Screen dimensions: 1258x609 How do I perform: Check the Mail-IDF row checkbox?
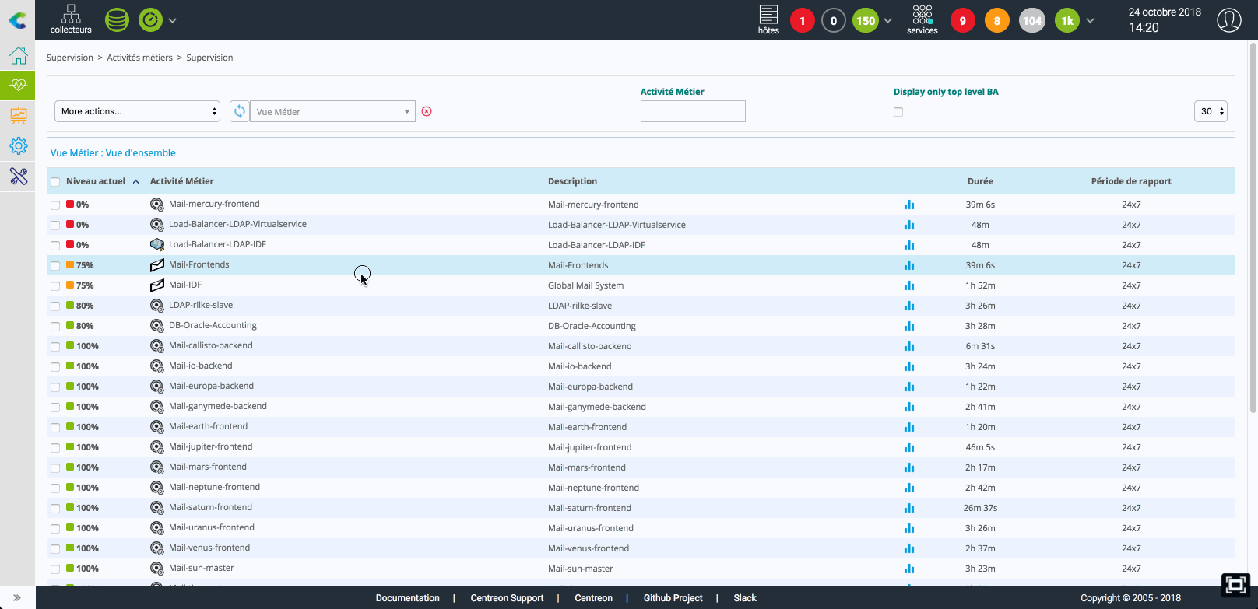pyautogui.click(x=55, y=286)
